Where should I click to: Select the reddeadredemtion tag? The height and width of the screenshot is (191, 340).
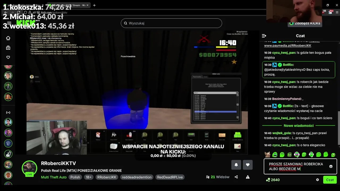click(x=137, y=177)
